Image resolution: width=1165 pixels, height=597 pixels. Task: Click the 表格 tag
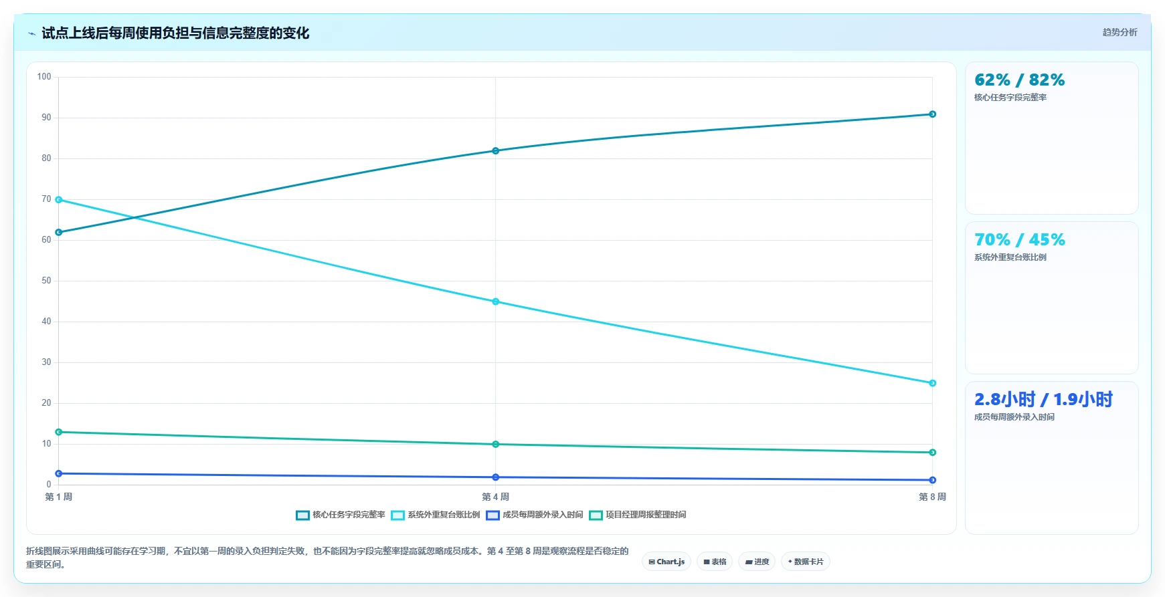715,562
